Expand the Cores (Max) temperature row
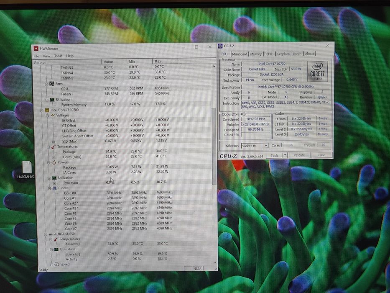Screen dimensions: 390x293 (x=54, y=157)
